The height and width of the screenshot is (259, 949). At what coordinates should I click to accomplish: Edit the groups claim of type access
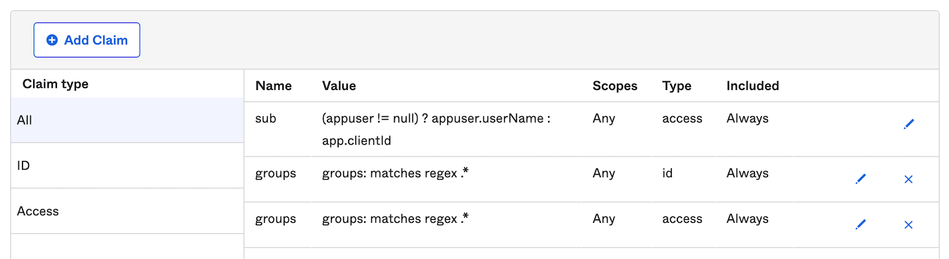coord(861,224)
